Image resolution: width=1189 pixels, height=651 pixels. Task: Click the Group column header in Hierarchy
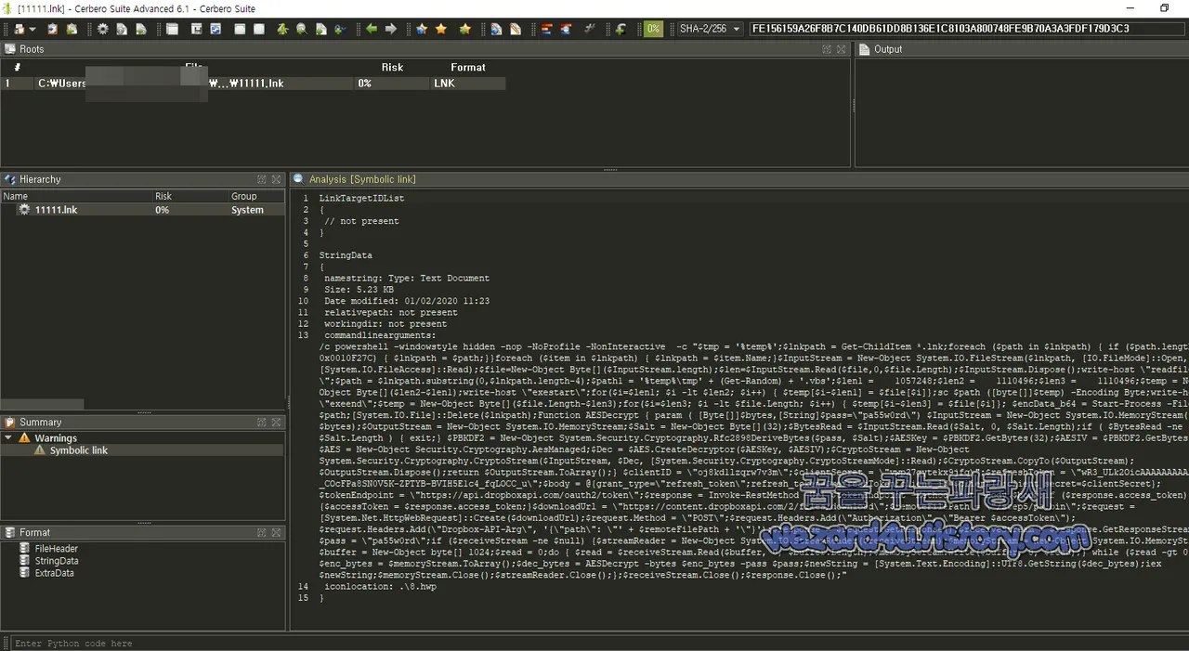pos(256,196)
